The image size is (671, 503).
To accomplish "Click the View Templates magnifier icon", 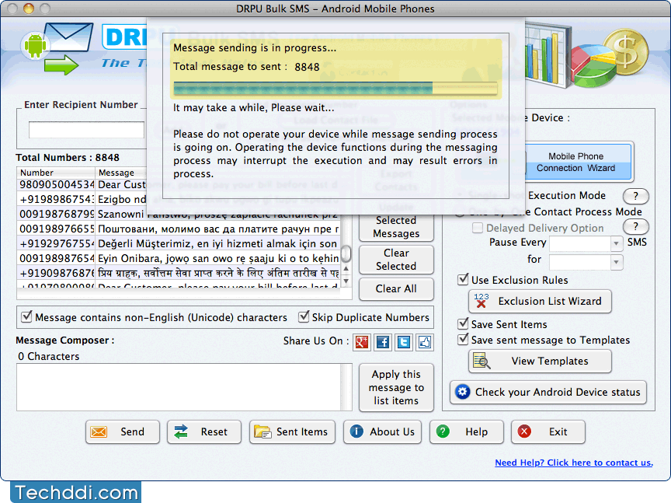I will click(x=482, y=361).
